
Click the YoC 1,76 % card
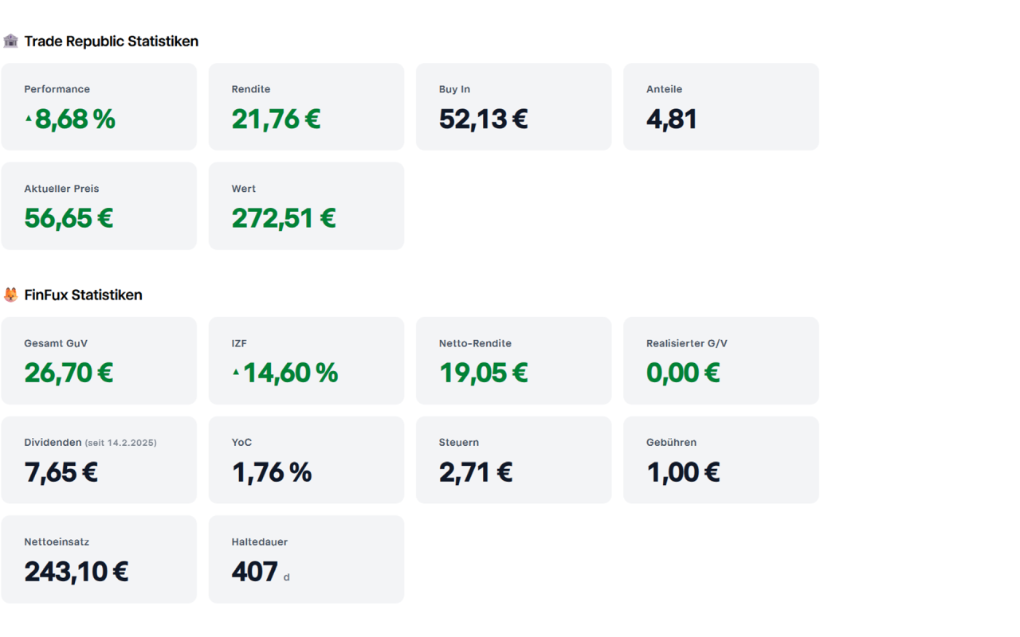306,459
